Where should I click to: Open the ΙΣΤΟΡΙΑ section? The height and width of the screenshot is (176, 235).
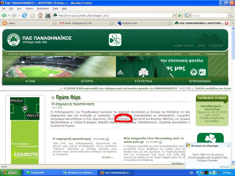pyautogui.click(x=87, y=81)
